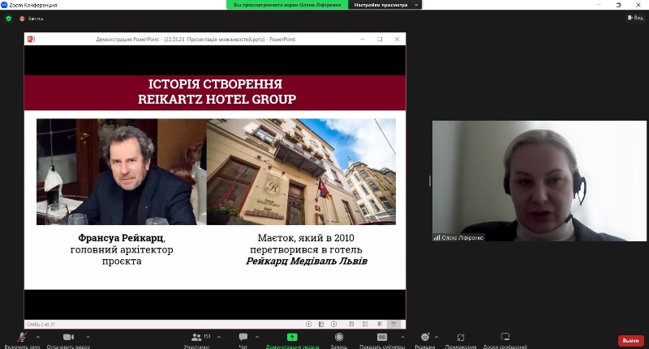Open PowerPoint slide navigator icon
This screenshot has width=649, height=349.
(x=320, y=324)
